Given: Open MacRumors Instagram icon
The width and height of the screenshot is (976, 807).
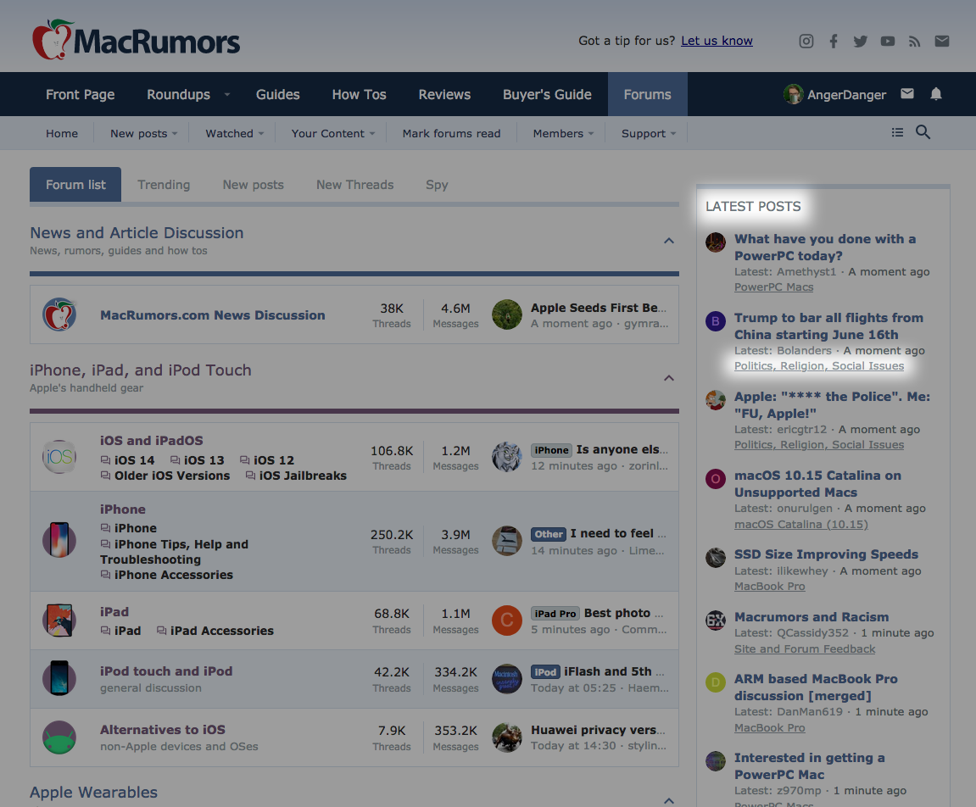Looking at the screenshot, I should point(806,41).
